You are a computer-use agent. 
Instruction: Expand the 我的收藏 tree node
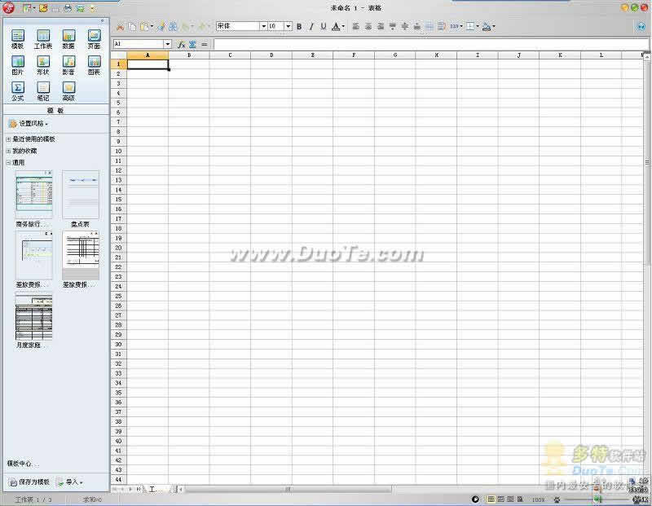point(8,151)
